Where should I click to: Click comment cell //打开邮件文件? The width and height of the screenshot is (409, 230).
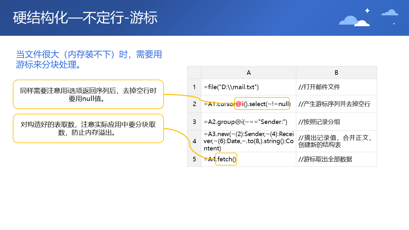336,87
